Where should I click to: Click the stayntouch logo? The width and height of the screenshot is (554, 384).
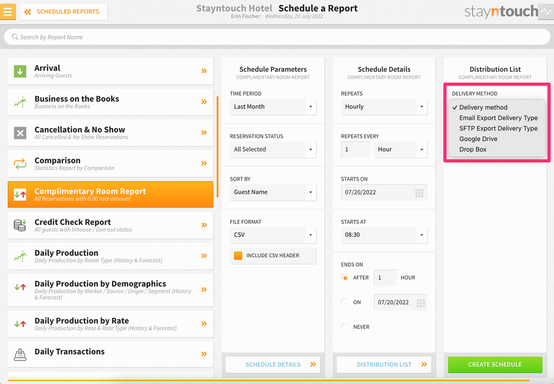point(501,11)
